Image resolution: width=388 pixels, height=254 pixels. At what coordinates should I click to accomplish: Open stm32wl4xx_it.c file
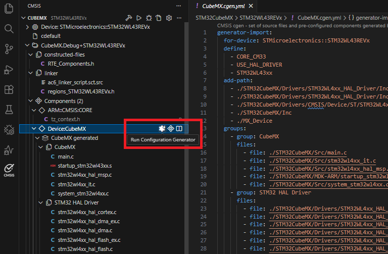pos(76,184)
